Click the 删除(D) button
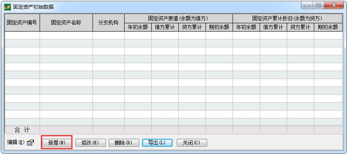 124,143
